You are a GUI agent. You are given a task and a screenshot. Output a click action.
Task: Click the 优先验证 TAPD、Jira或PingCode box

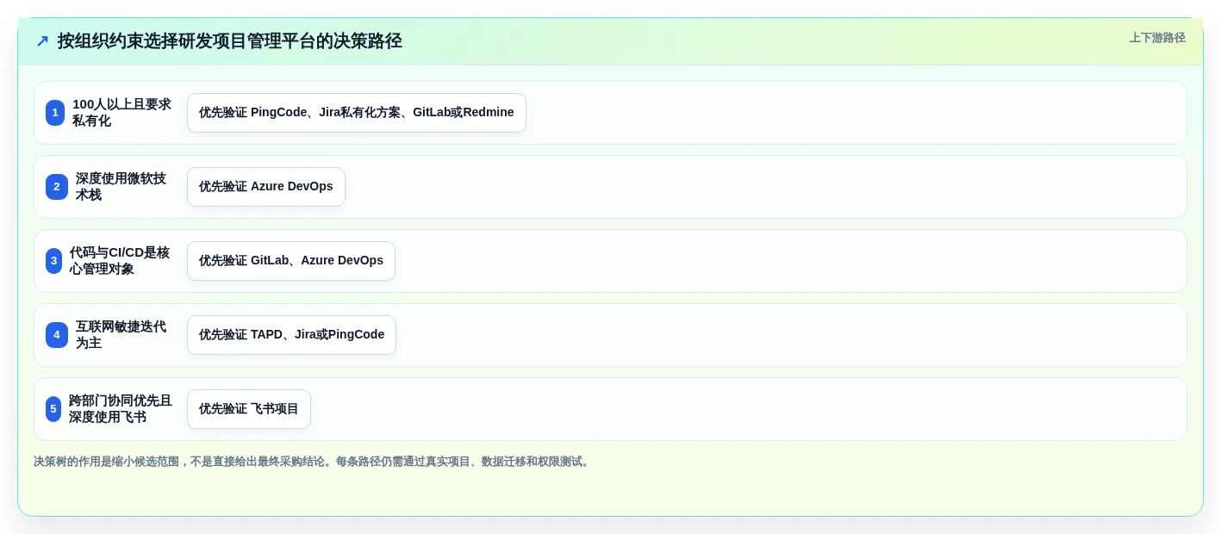[291, 335]
